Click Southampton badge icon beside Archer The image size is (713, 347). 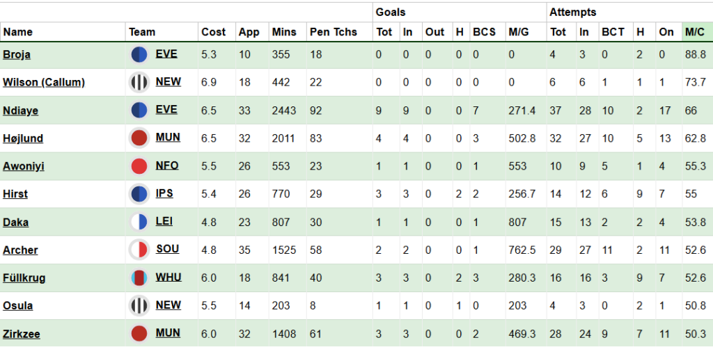tap(139, 250)
